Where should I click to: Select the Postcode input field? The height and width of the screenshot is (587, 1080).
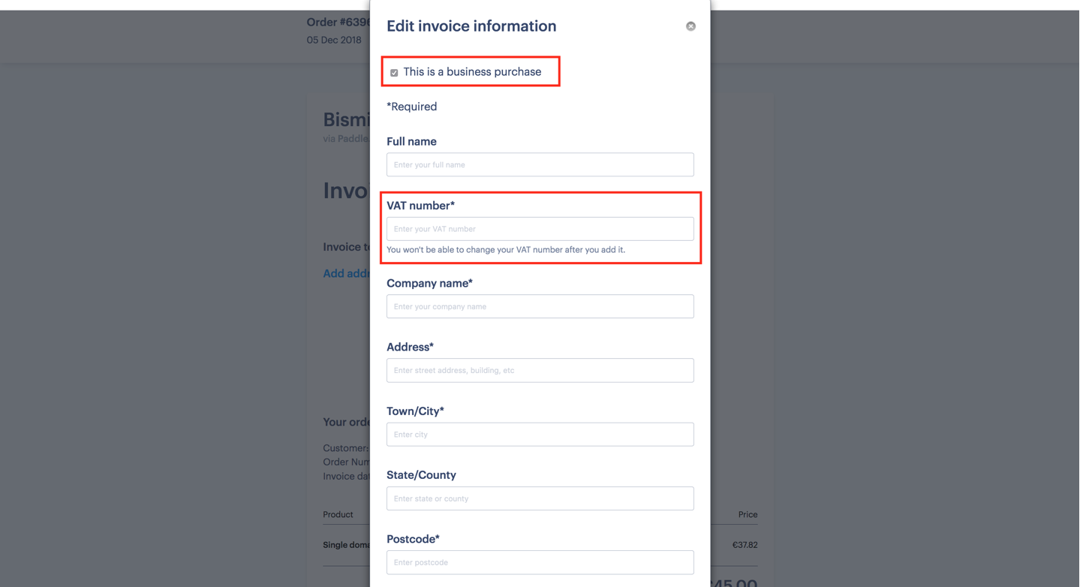540,562
